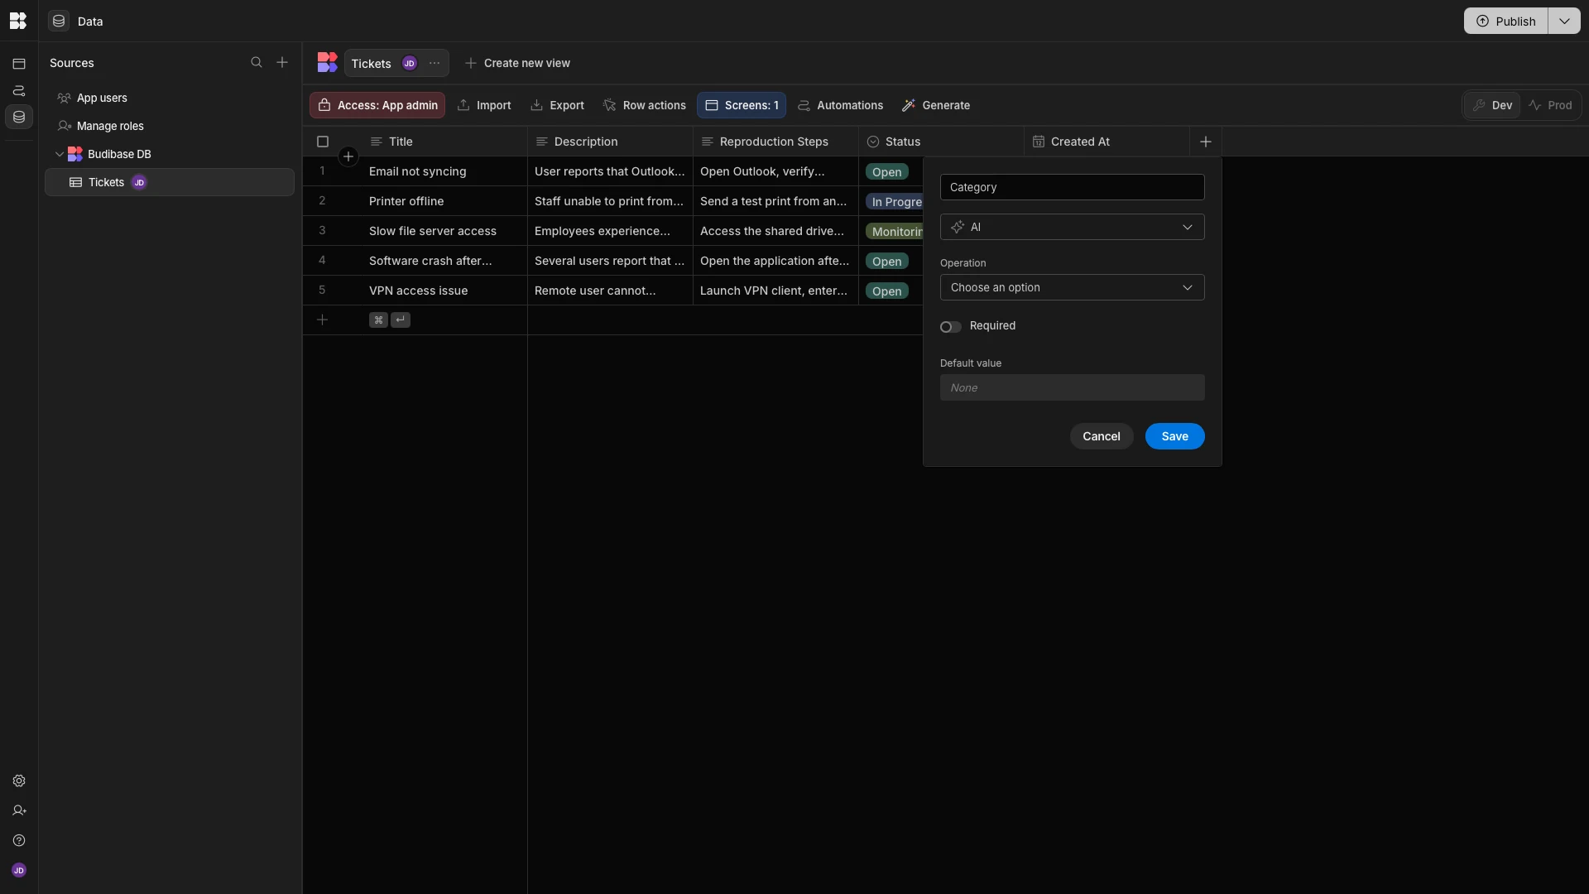Open the AI column type dropdown
This screenshot has height=894, width=1589.
tap(1072, 227)
